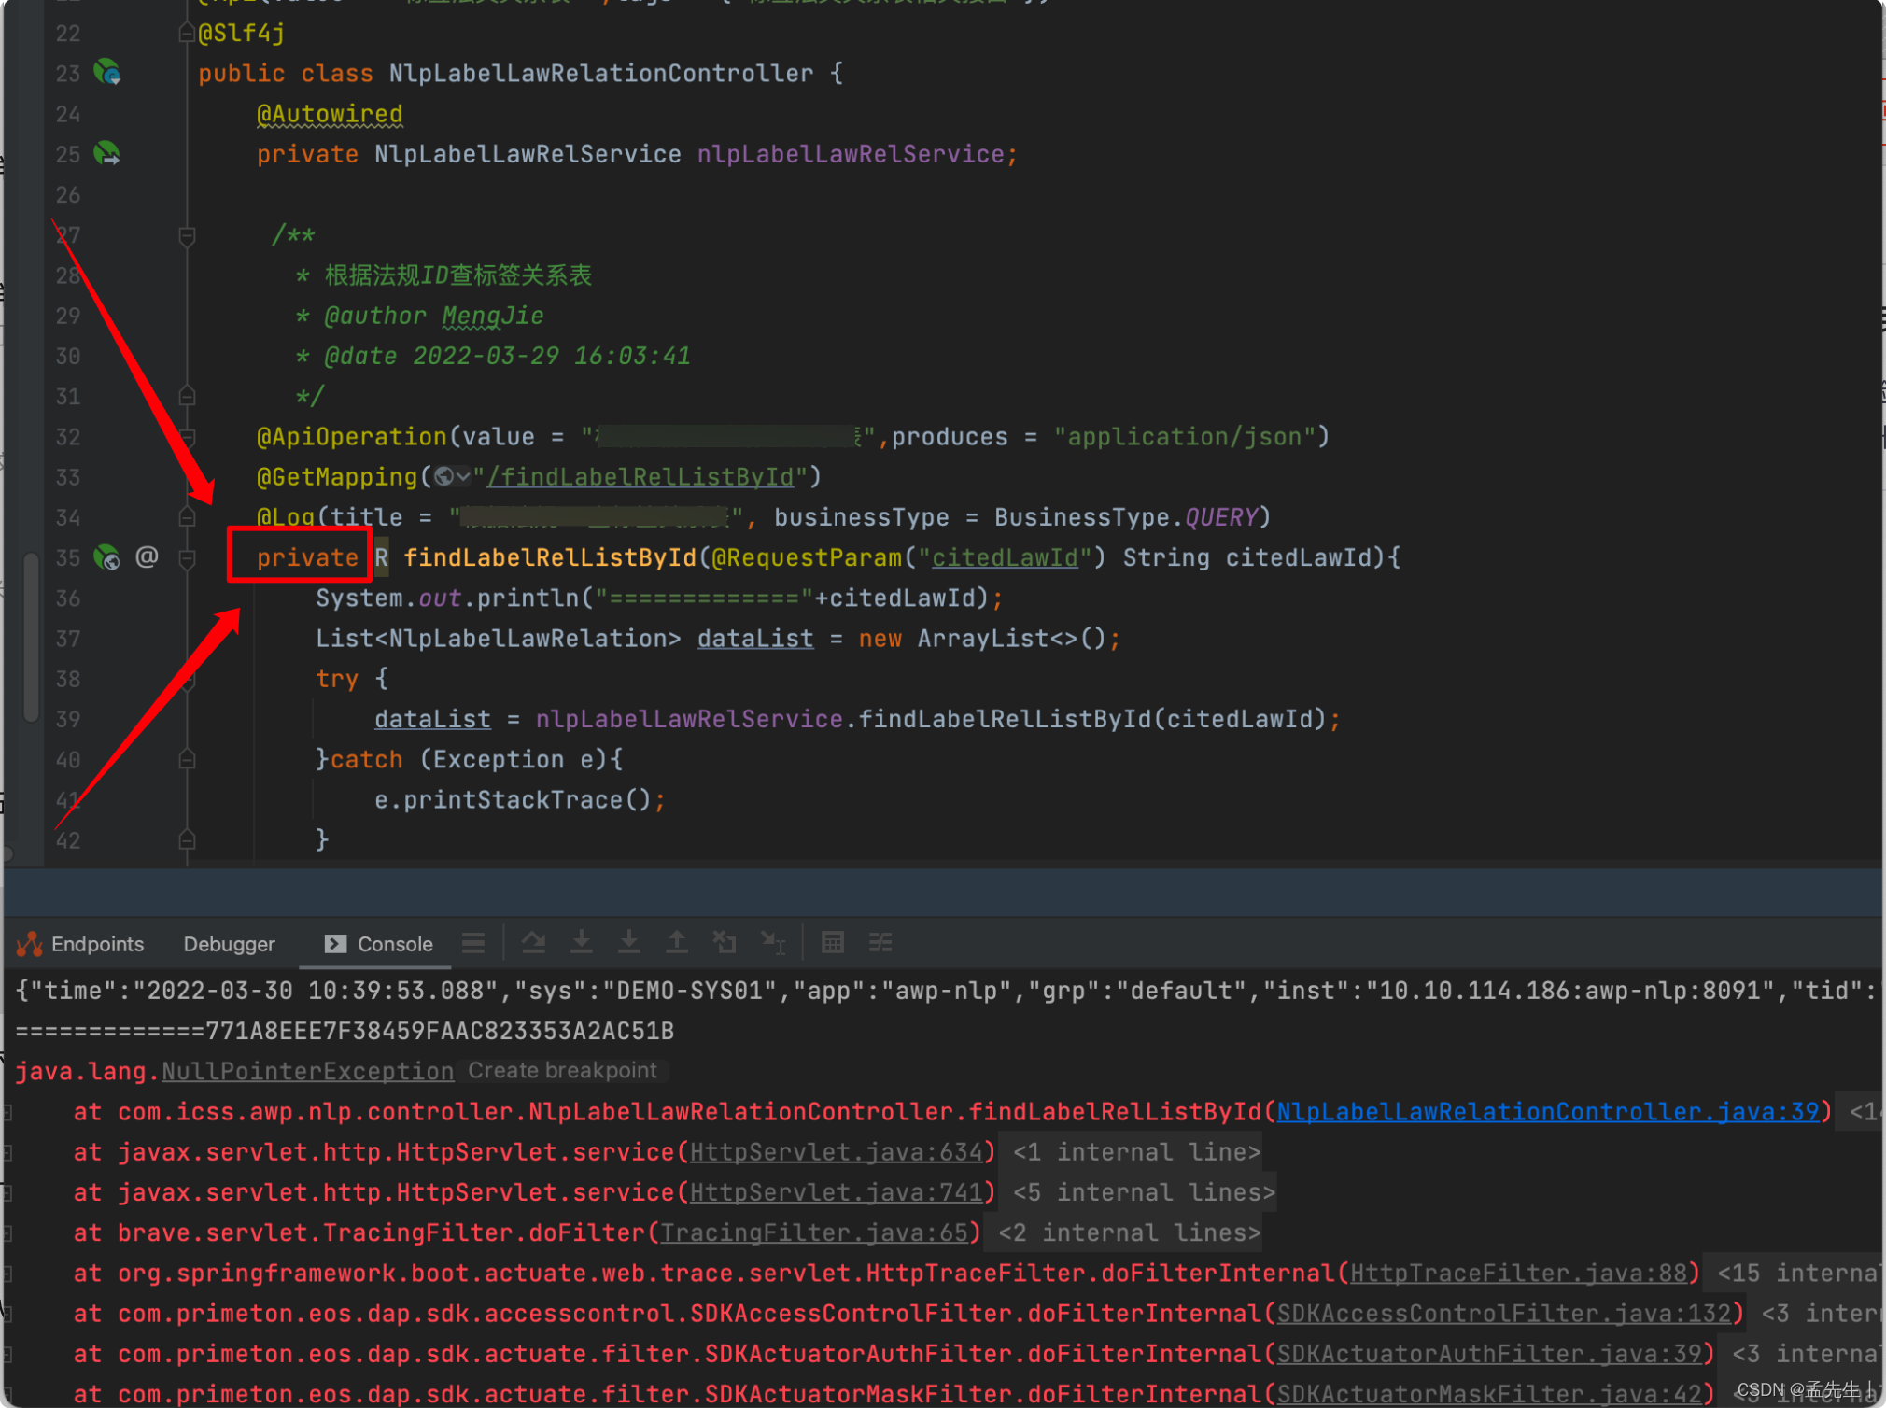Click the red Endpoints tool window icon
Screen dimensions: 1886x1408
[29, 943]
